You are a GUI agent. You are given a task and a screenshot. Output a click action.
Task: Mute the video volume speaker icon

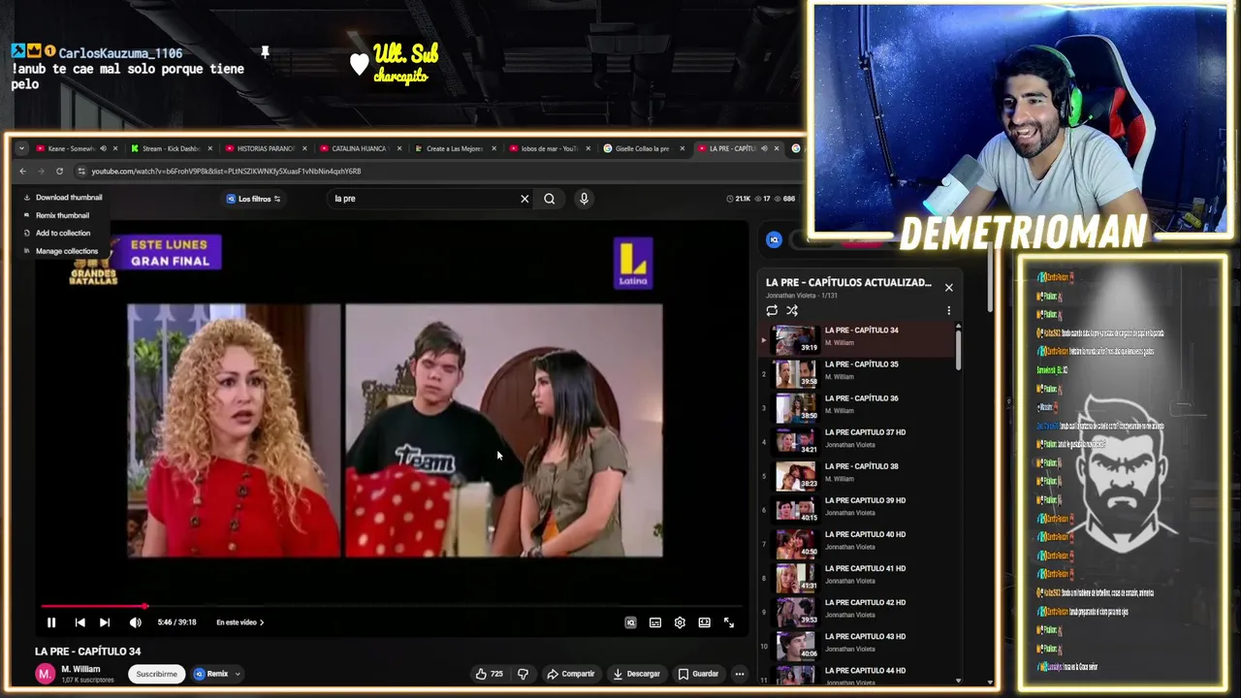[x=135, y=622]
